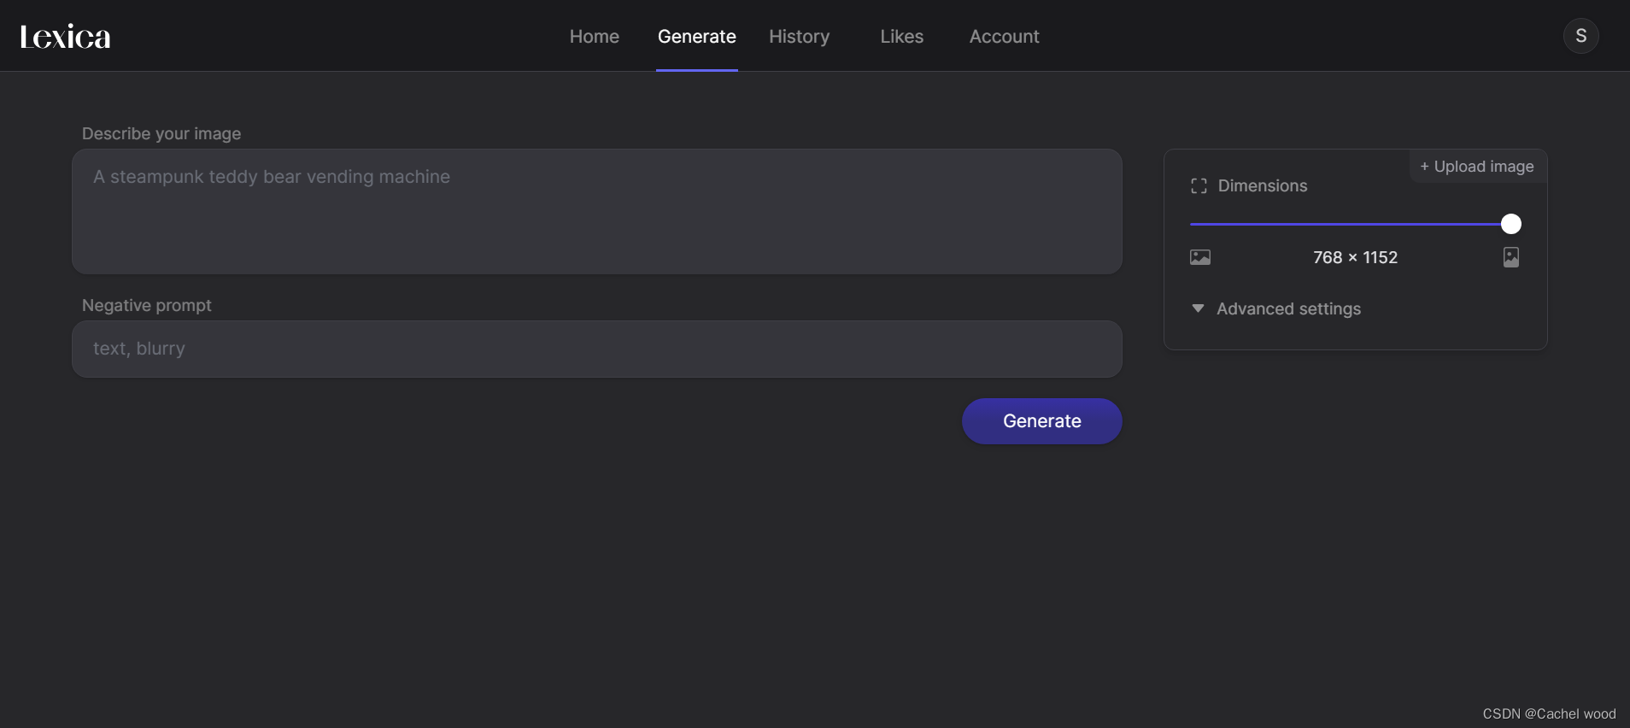This screenshot has height=728, width=1630.
Task: Click the Dimensions label
Action: pyautogui.click(x=1263, y=186)
